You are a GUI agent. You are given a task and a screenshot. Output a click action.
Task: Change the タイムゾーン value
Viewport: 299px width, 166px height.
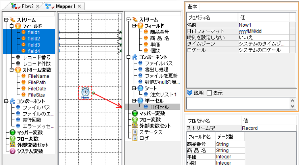coord(264,44)
